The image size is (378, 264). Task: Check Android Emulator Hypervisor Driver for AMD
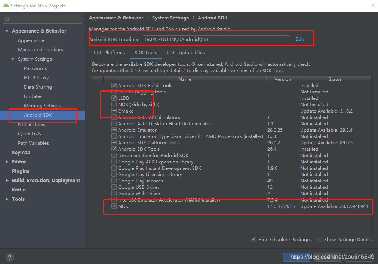pyautogui.click(x=114, y=136)
